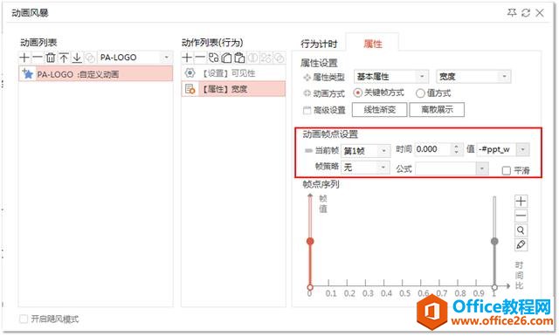The height and width of the screenshot is (336, 559).
Task: Enable 开启飓风模式 checkbox
Action: 24,319
